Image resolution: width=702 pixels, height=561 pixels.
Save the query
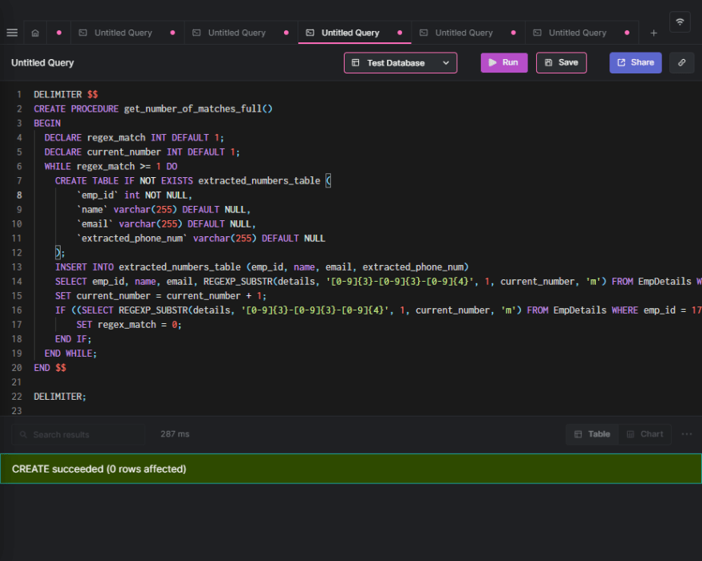tap(562, 63)
